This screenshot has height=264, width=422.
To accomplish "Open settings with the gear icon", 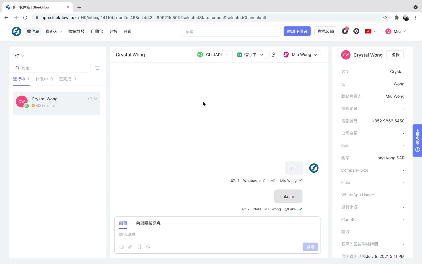I will (356, 31).
